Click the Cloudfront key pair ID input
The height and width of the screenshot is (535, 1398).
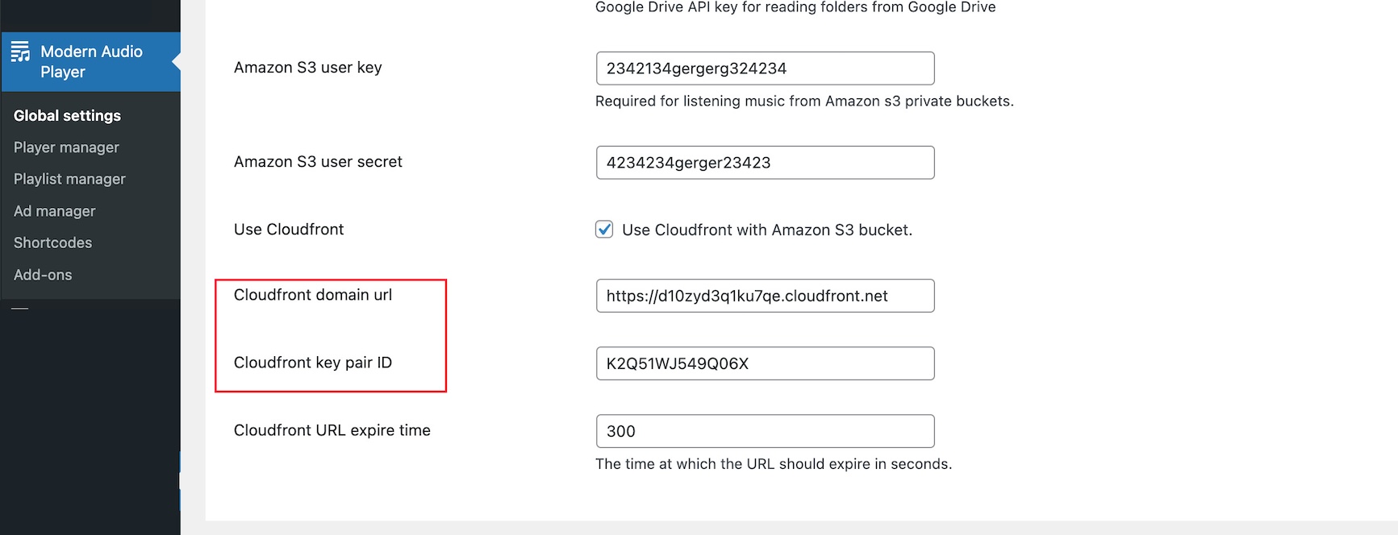tap(765, 363)
